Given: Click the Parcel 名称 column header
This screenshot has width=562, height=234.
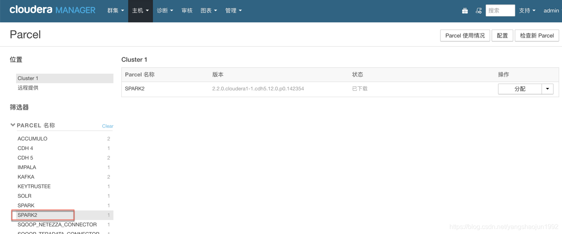Looking at the screenshot, I should [x=140, y=75].
